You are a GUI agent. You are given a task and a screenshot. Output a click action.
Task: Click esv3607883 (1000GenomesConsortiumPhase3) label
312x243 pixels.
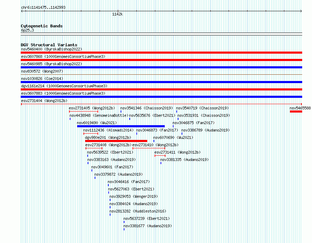click(63, 93)
